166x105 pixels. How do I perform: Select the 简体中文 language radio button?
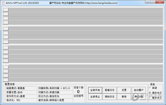point(150,93)
